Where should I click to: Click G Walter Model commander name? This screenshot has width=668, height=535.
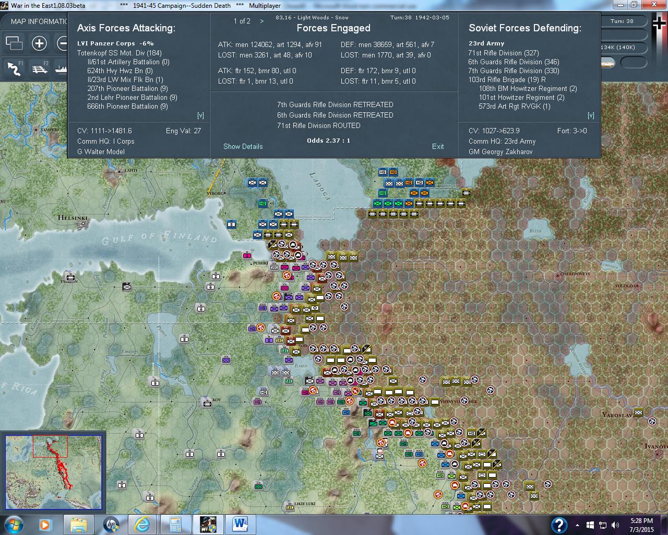pos(101,152)
